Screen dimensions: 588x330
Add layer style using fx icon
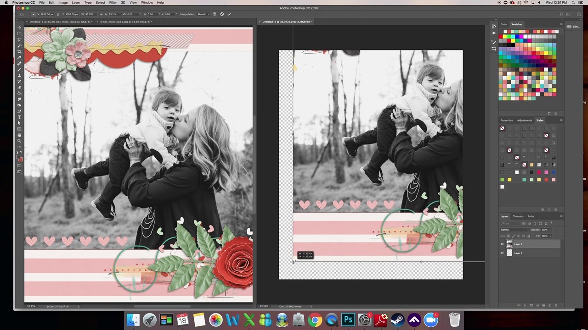(525, 305)
